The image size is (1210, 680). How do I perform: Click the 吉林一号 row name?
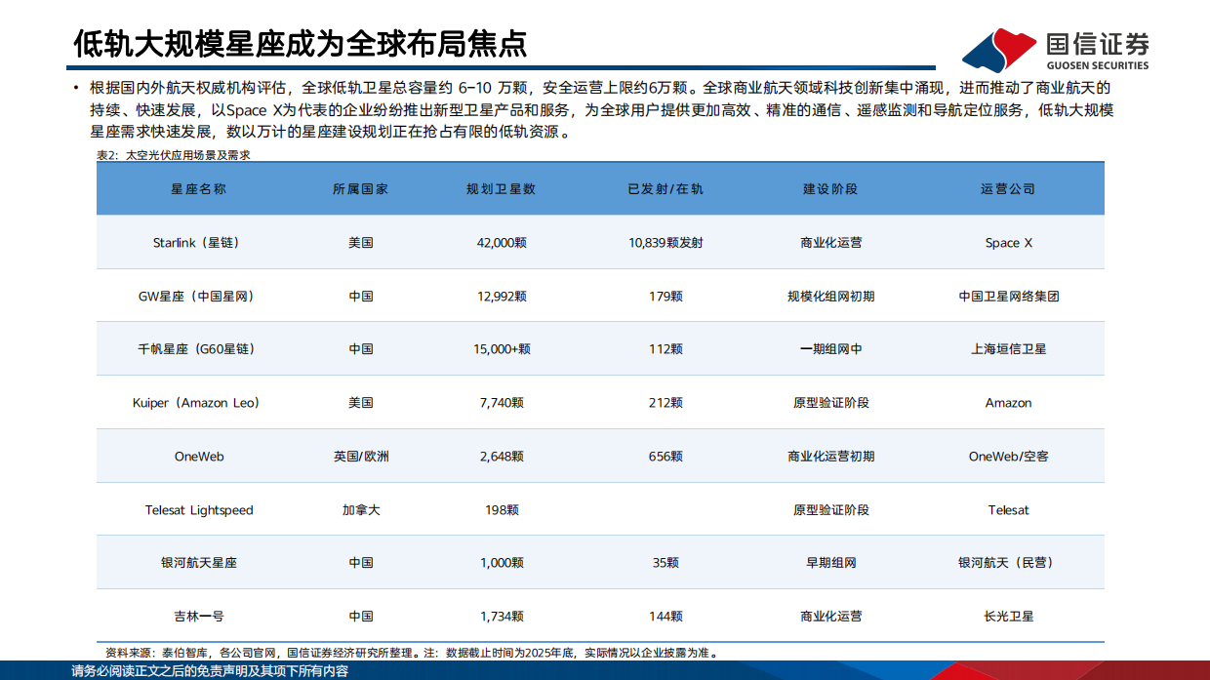click(203, 617)
